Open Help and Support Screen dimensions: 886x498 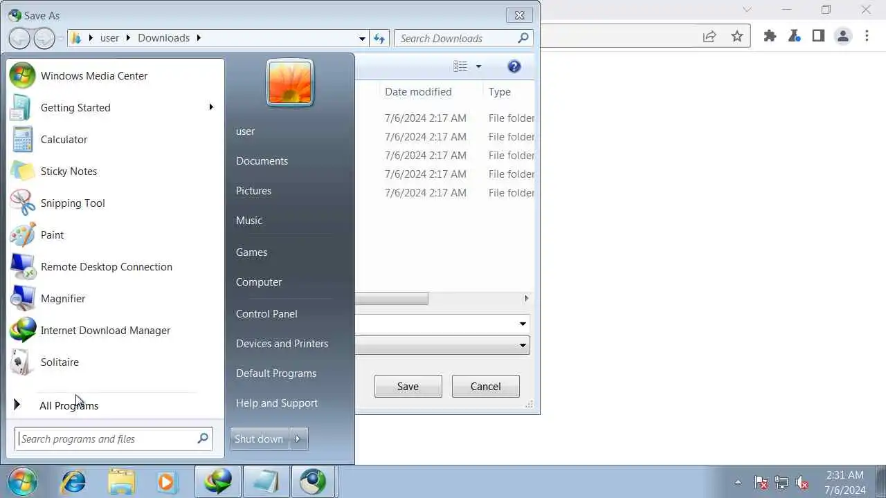click(x=277, y=403)
